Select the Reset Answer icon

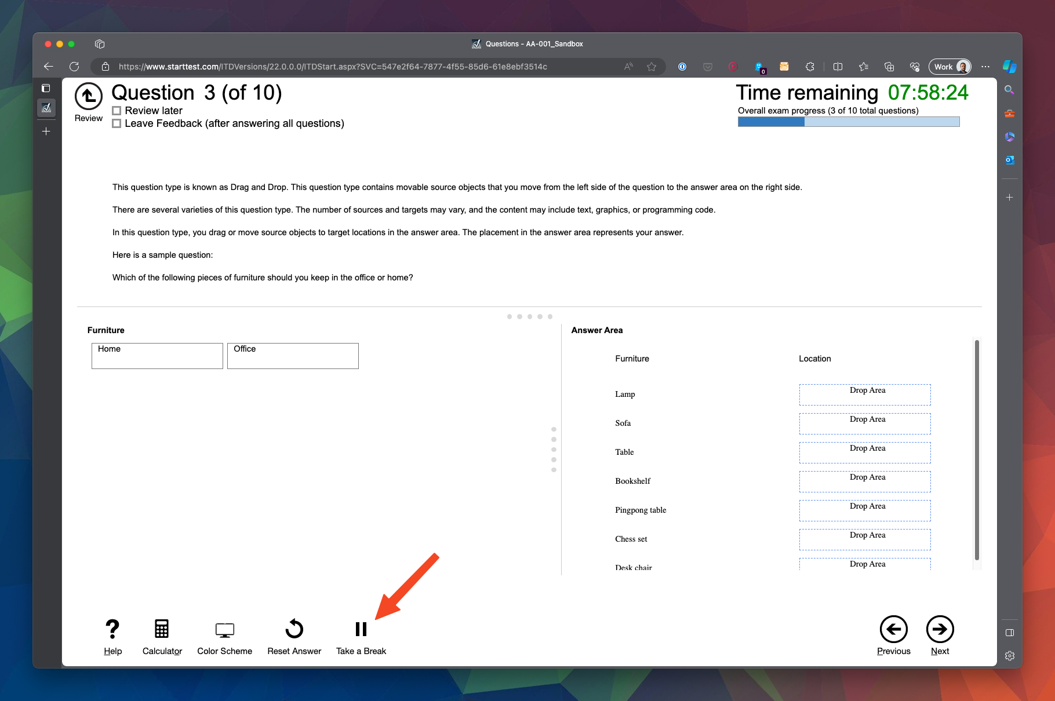pos(294,629)
